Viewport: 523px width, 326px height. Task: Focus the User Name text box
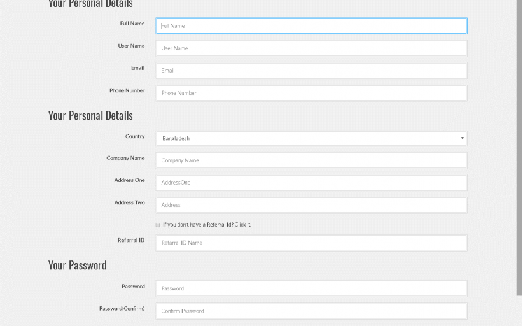(x=311, y=48)
